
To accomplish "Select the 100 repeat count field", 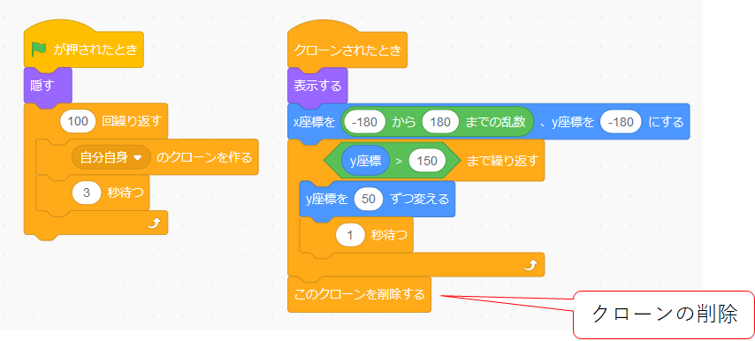I will click(x=78, y=121).
